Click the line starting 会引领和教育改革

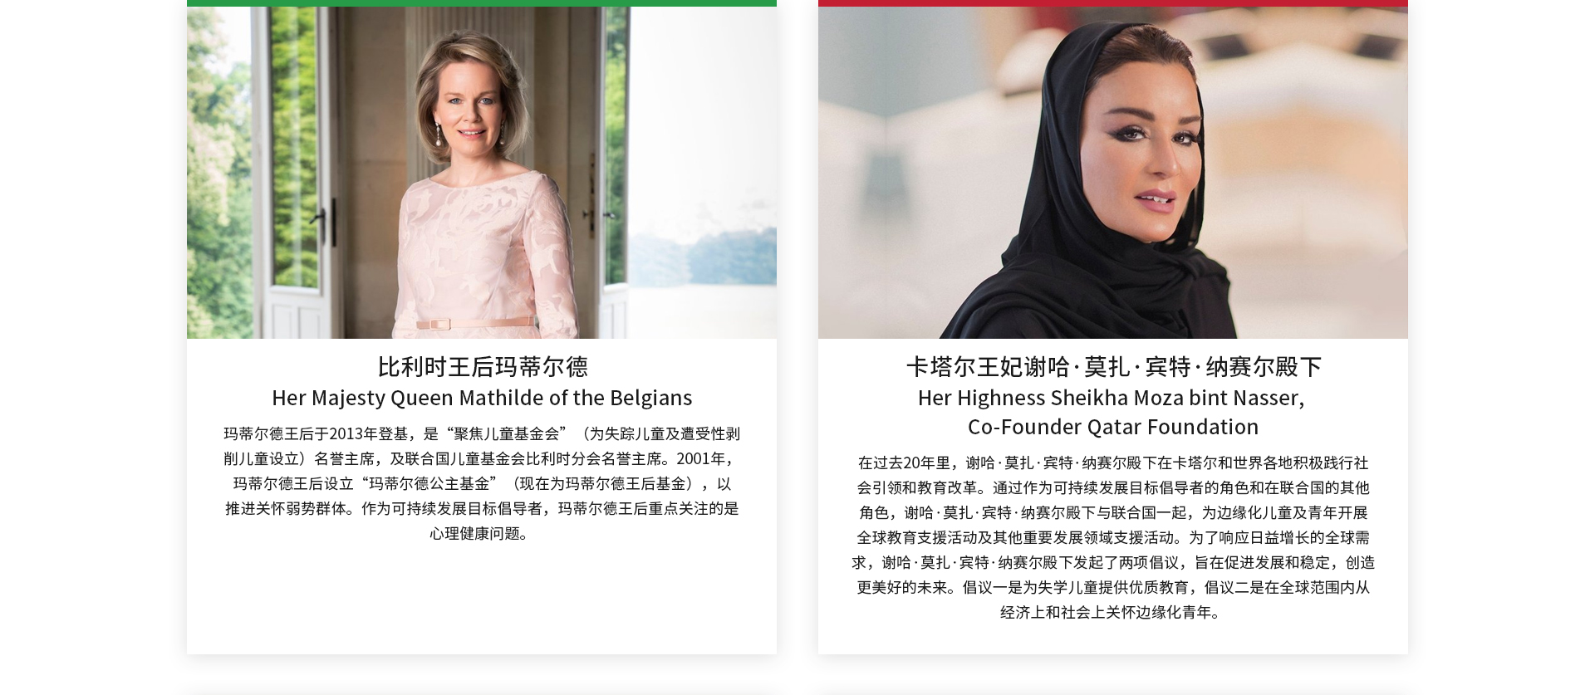pos(1113,487)
